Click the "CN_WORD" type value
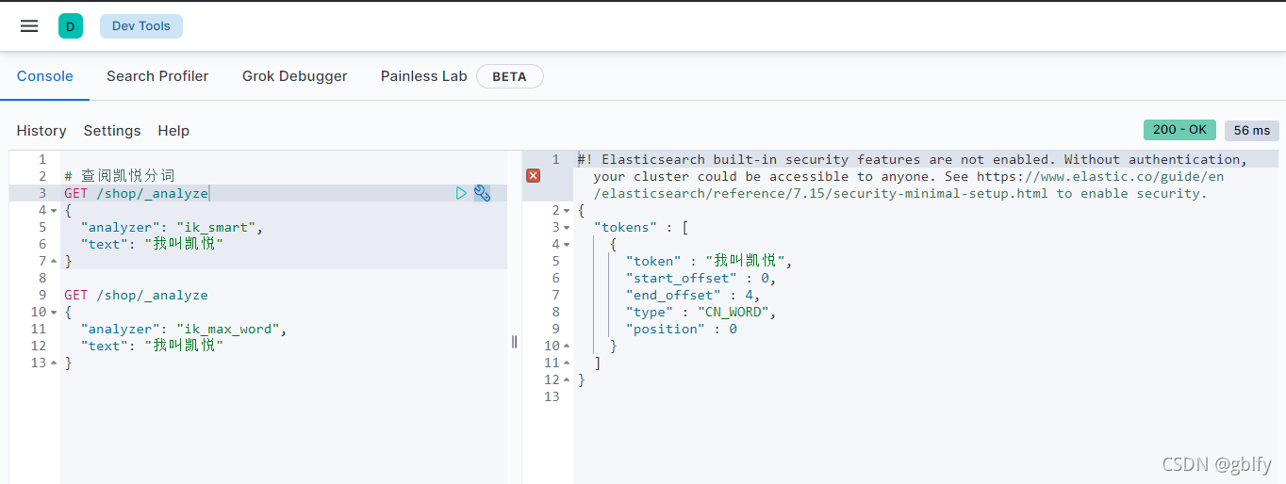Screen dimensions: 1286x484 pos(733,312)
